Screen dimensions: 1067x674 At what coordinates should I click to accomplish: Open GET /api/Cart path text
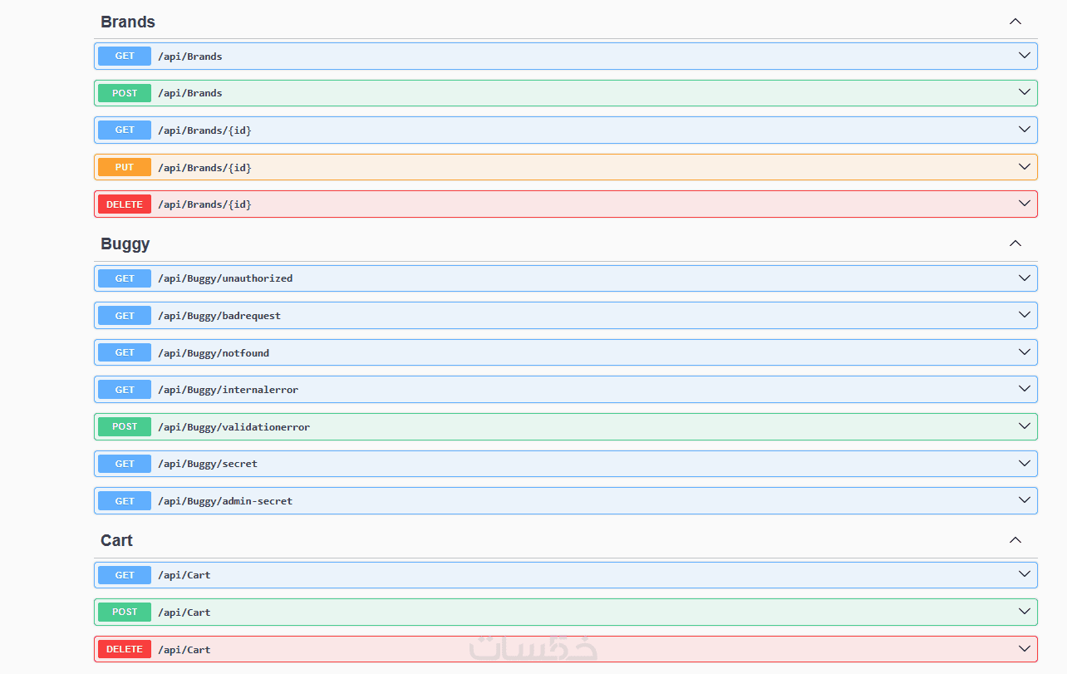(184, 575)
